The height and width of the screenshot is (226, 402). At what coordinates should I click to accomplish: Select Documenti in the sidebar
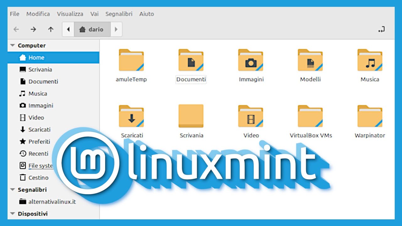[53, 81]
